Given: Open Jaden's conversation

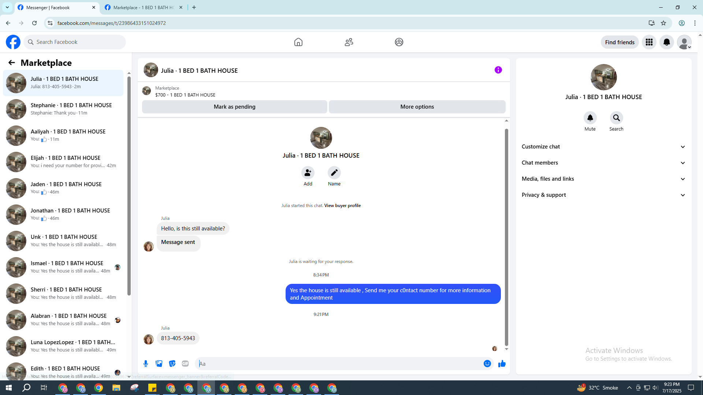Looking at the screenshot, I should [x=63, y=188].
